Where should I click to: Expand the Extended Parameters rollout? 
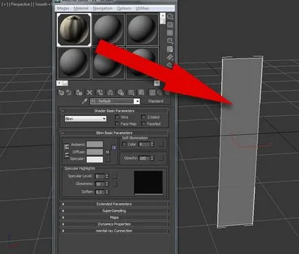pos(114,204)
